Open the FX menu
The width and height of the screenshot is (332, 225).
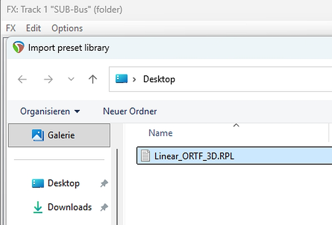pos(11,28)
